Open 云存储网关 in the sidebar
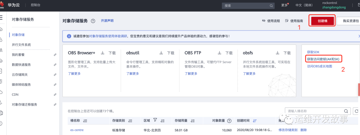Image resolution: width=360 pixels, height=135 pixels. click(x=20, y=75)
